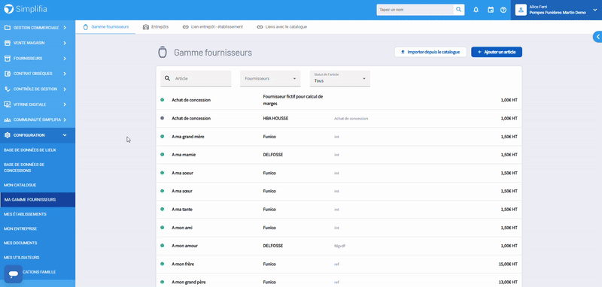Click Ajouter un article button

click(497, 52)
